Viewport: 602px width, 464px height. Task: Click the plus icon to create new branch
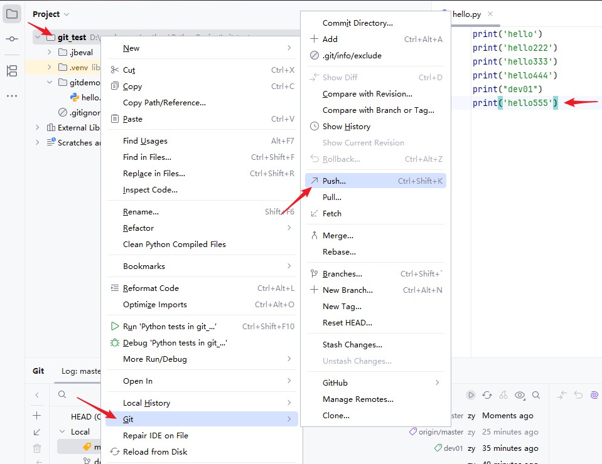tap(37, 415)
